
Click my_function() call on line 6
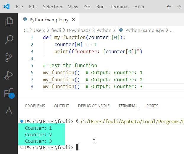[x=61, y=73]
